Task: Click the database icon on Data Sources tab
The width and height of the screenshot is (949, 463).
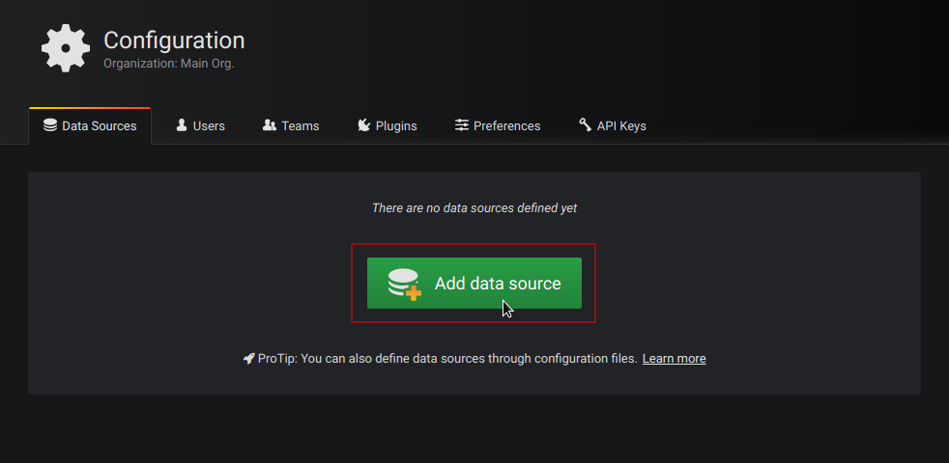Action: (50, 125)
